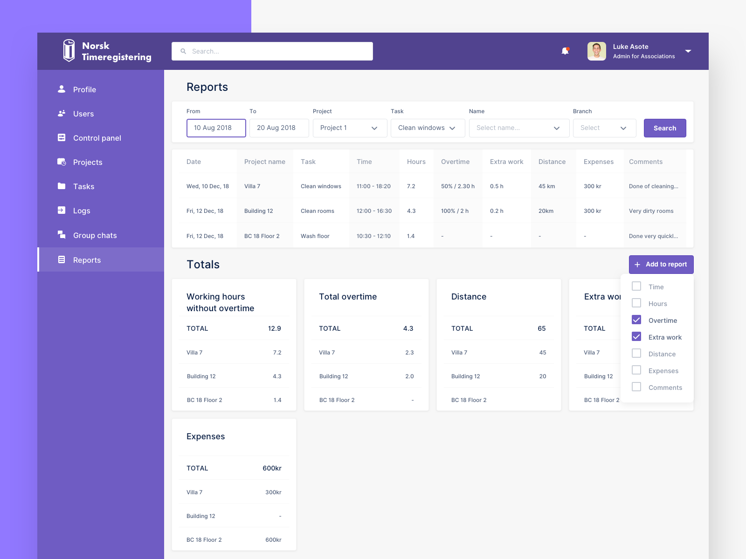Open the Branch Select dropdown

point(604,128)
